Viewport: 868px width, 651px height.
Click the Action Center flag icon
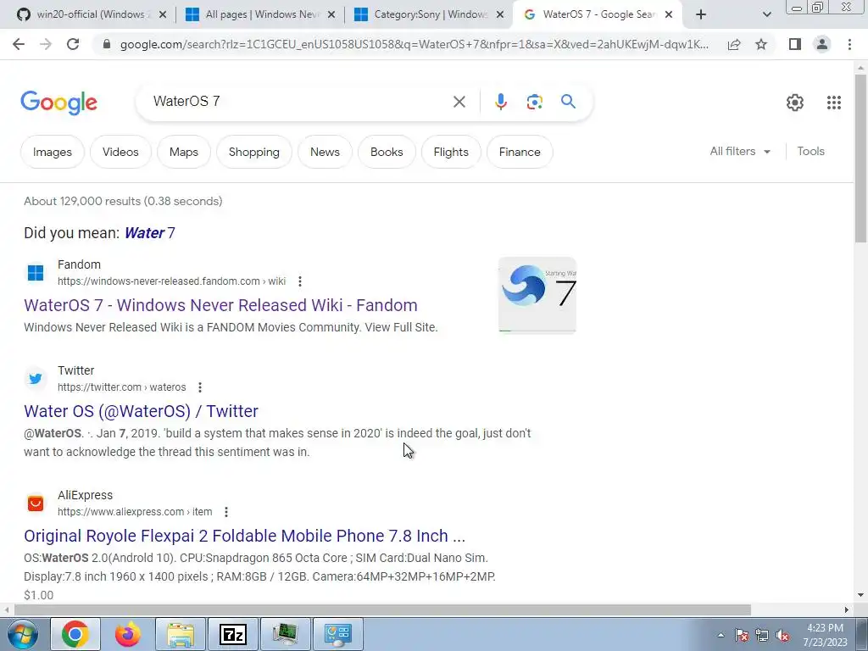(x=741, y=636)
